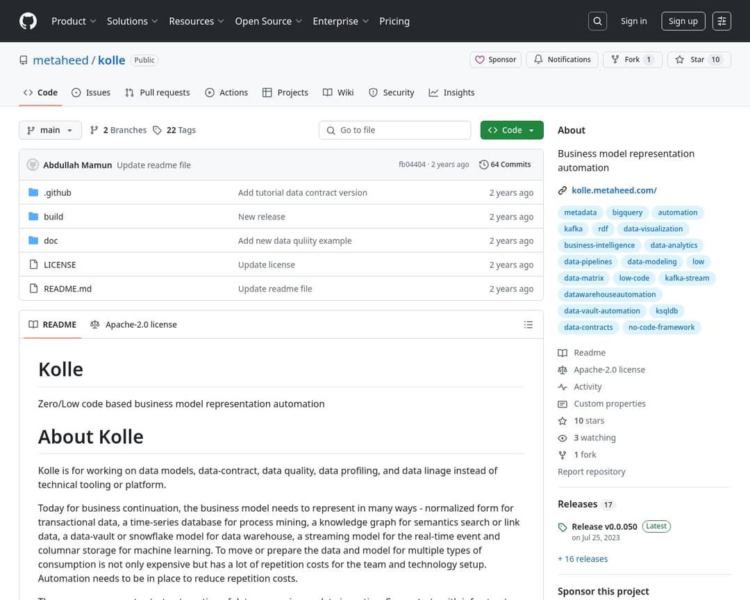This screenshot has width=750, height=600.
Task: Click the star icon to star kolle
Action: coord(679,59)
